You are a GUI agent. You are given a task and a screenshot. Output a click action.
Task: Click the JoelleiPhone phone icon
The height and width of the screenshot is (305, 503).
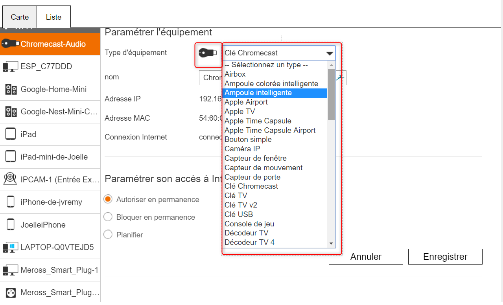point(11,225)
